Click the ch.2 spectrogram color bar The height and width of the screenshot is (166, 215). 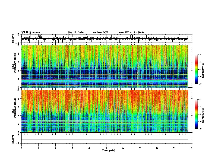click(197, 114)
